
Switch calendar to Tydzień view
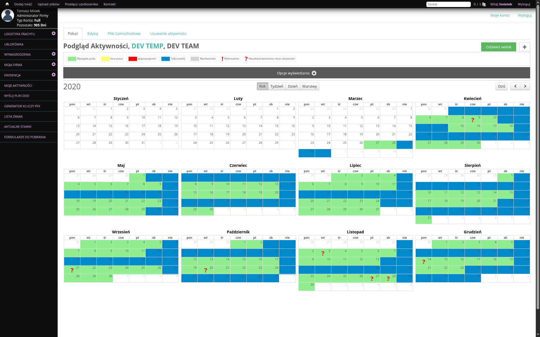click(x=276, y=86)
